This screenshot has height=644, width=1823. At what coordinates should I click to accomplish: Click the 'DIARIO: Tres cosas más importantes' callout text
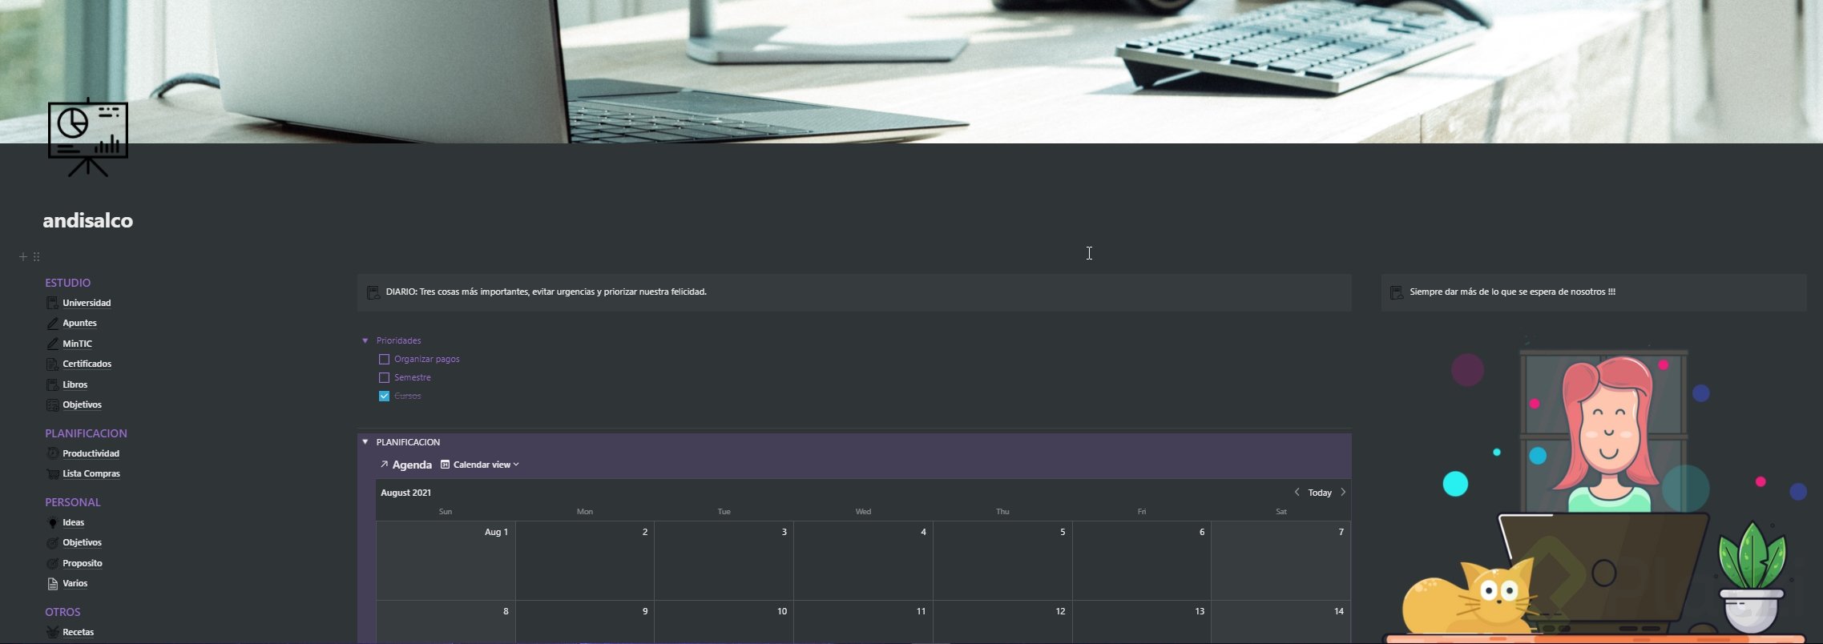point(546,292)
